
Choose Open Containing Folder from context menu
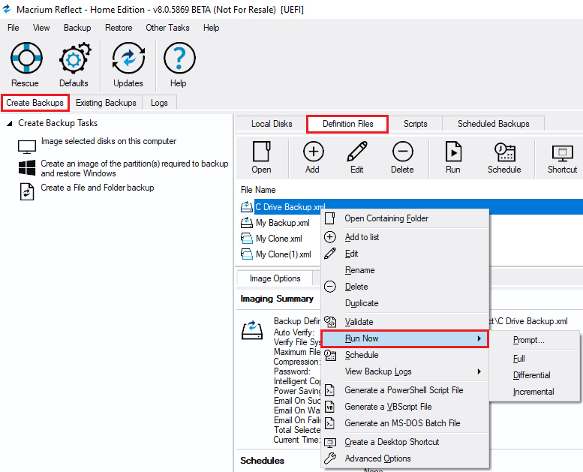(x=405, y=218)
